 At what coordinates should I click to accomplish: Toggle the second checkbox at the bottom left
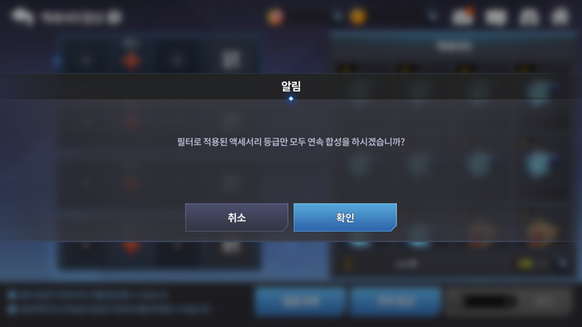12,309
